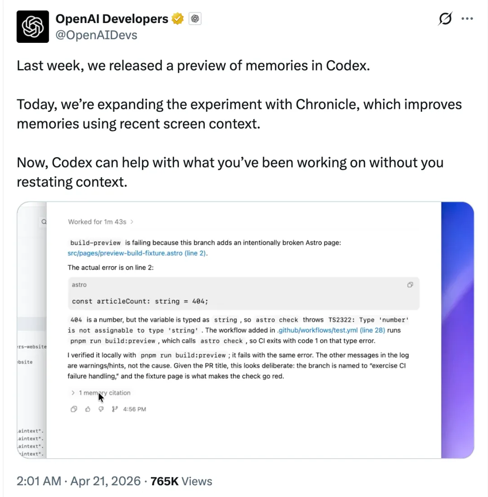Click the thumbs up icon

tap(87, 409)
